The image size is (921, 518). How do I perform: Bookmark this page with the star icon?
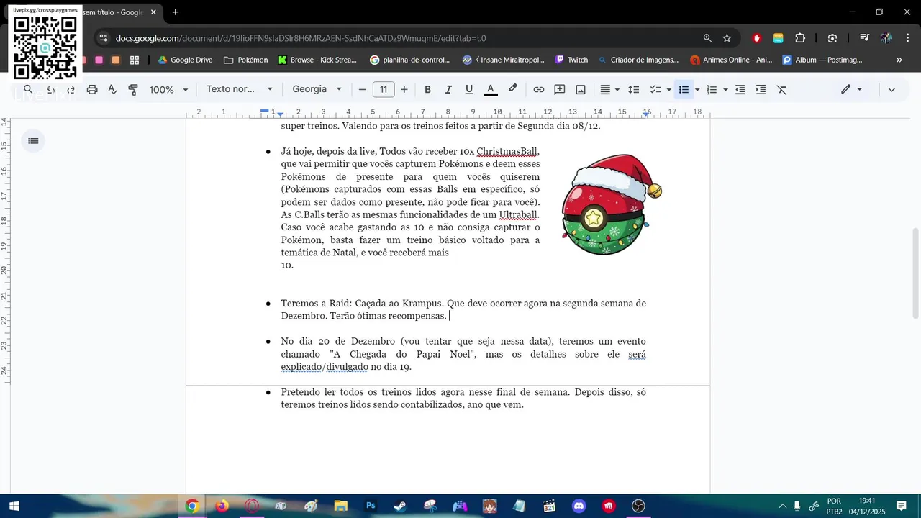[727, 38]
